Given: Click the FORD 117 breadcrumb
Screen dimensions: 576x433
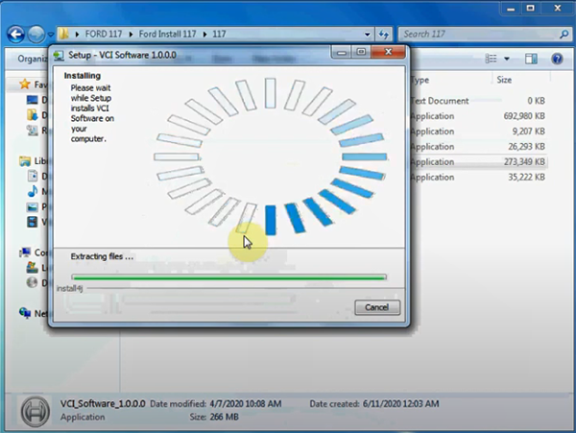Looking at the screenshot, I should point(104,35).
